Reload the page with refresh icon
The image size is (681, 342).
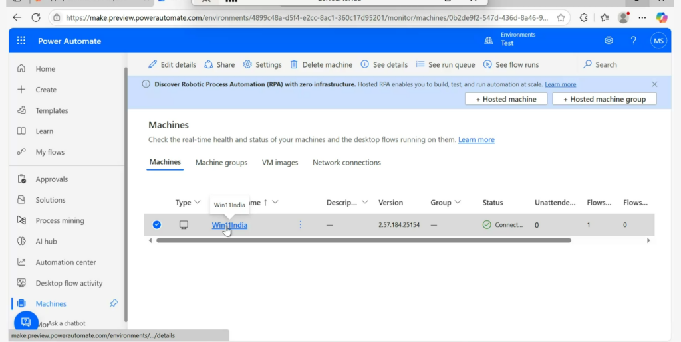pyautogui.click(x=36, y=18)
